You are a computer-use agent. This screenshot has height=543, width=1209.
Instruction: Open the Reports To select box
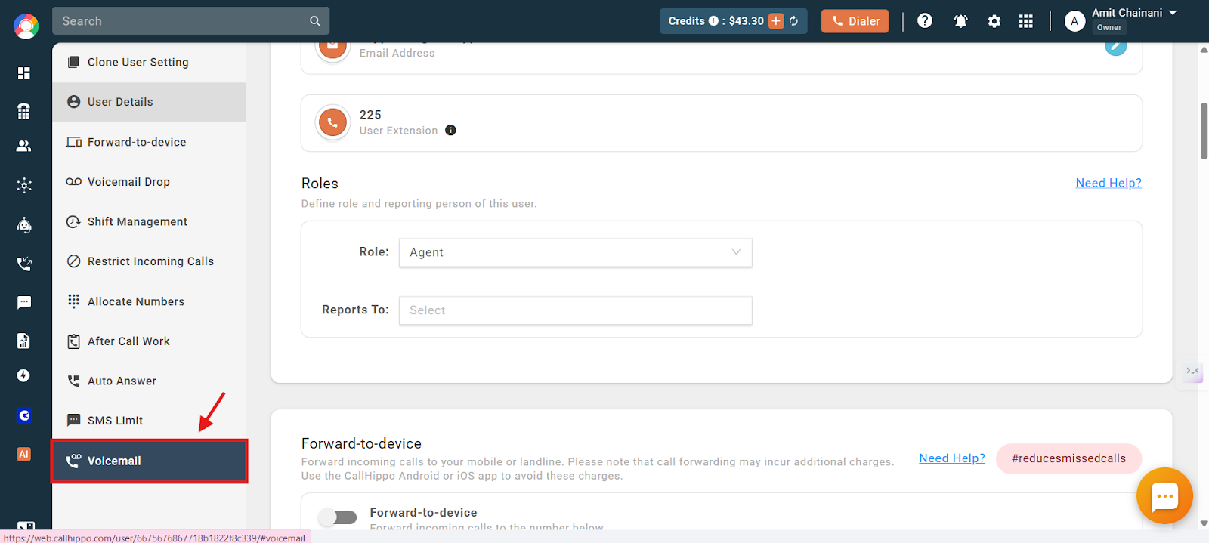(576, 310)
